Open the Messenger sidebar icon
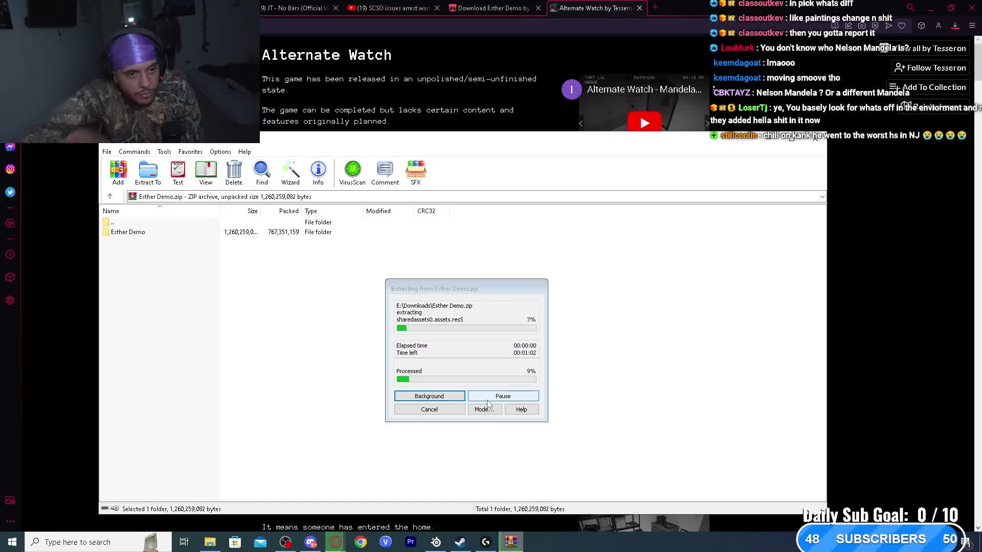 pos(10,147)
